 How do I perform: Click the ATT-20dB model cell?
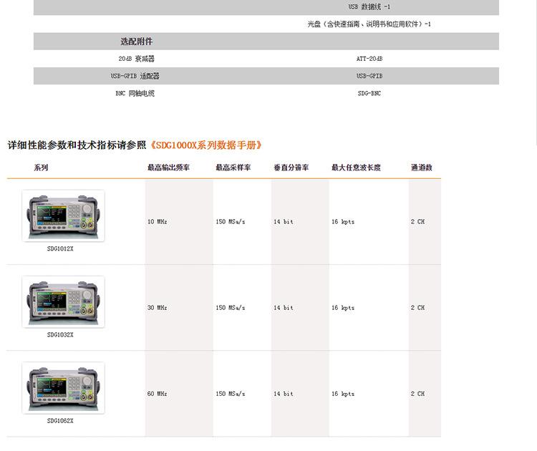369,59
